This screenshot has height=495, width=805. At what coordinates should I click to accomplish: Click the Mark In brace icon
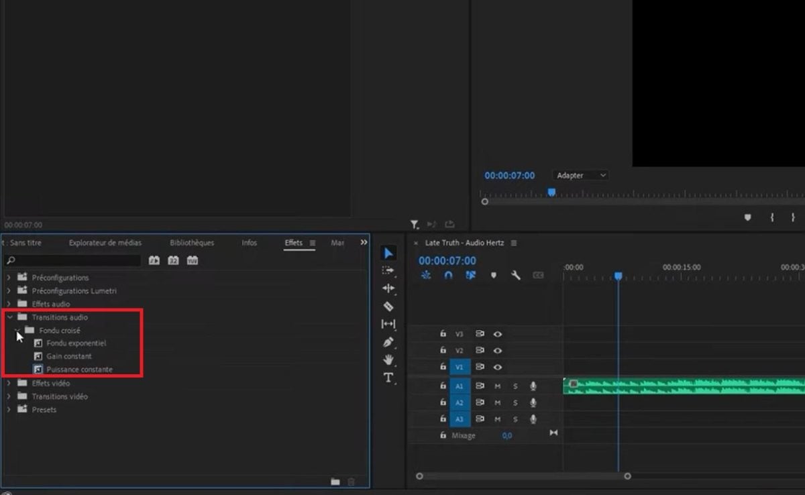coord(772,217)
